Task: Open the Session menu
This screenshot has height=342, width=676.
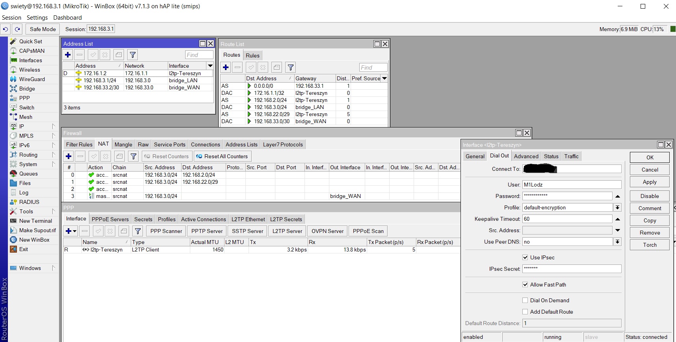Action: tap(12, 18)
